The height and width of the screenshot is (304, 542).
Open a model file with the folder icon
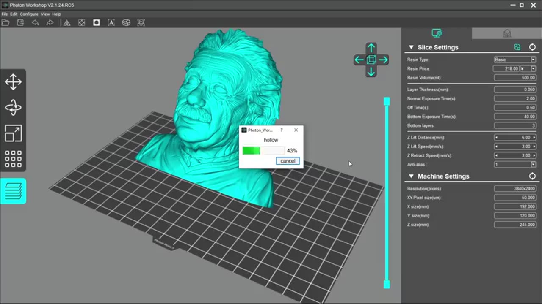6,23
